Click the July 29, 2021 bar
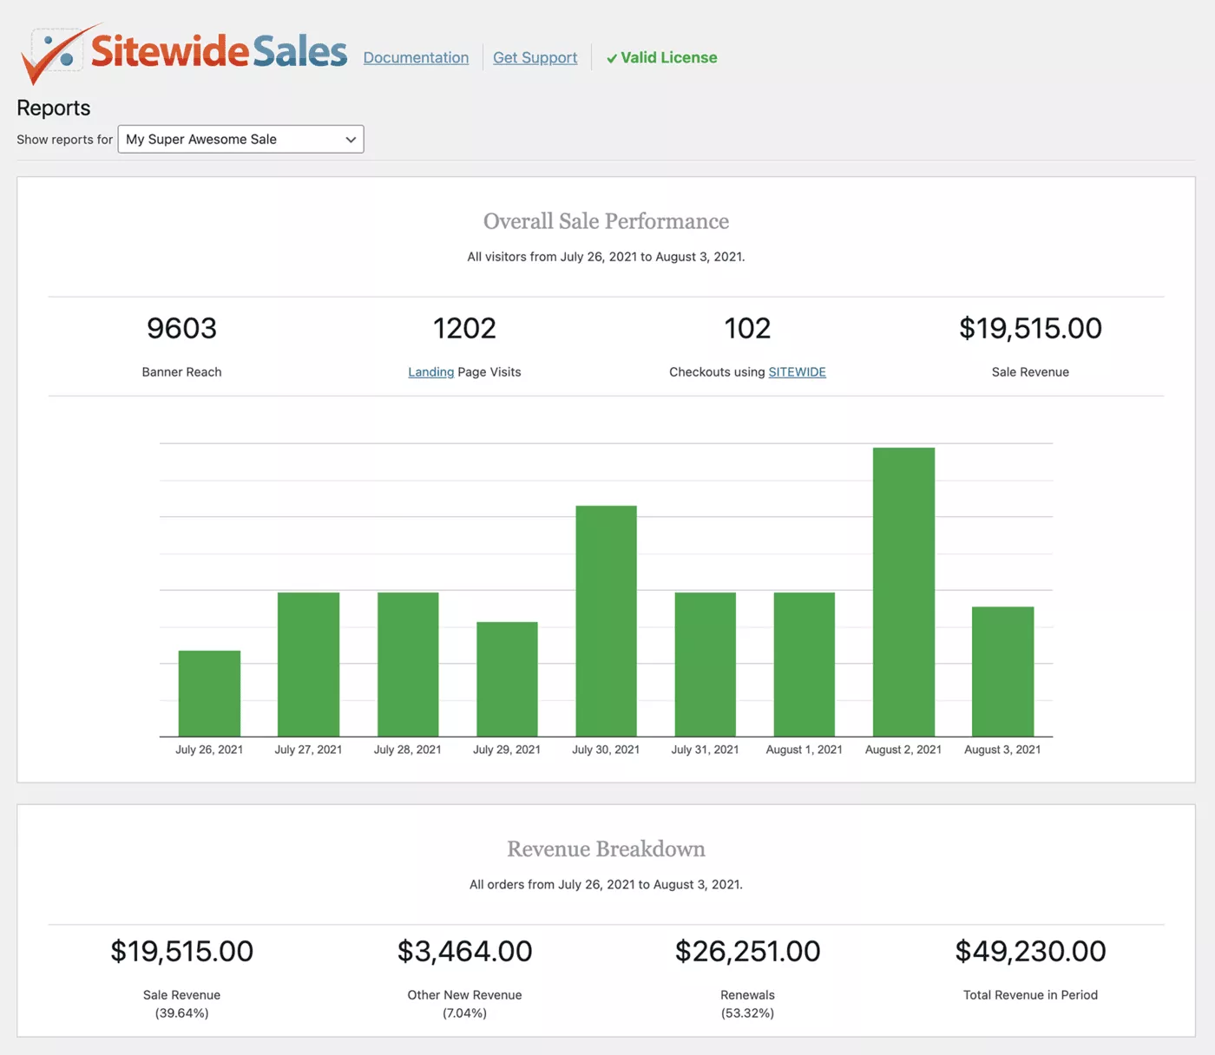Screen dimensions: 1215x1055 [x=507, y=679]
